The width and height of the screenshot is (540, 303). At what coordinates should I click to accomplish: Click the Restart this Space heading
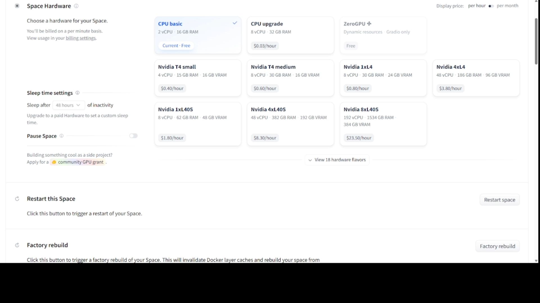pos(51,199)
